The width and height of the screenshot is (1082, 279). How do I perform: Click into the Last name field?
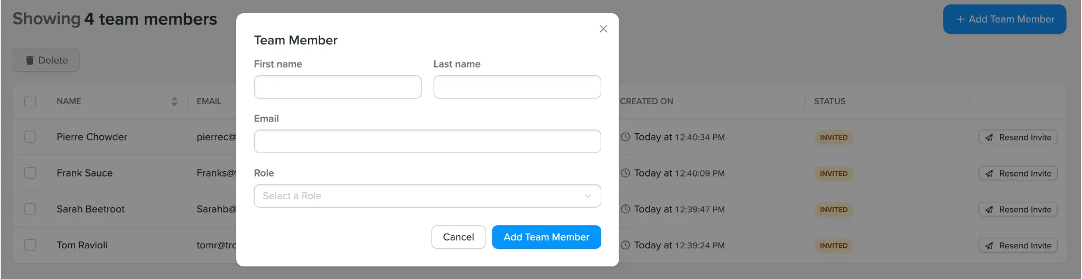coord(517,87)
